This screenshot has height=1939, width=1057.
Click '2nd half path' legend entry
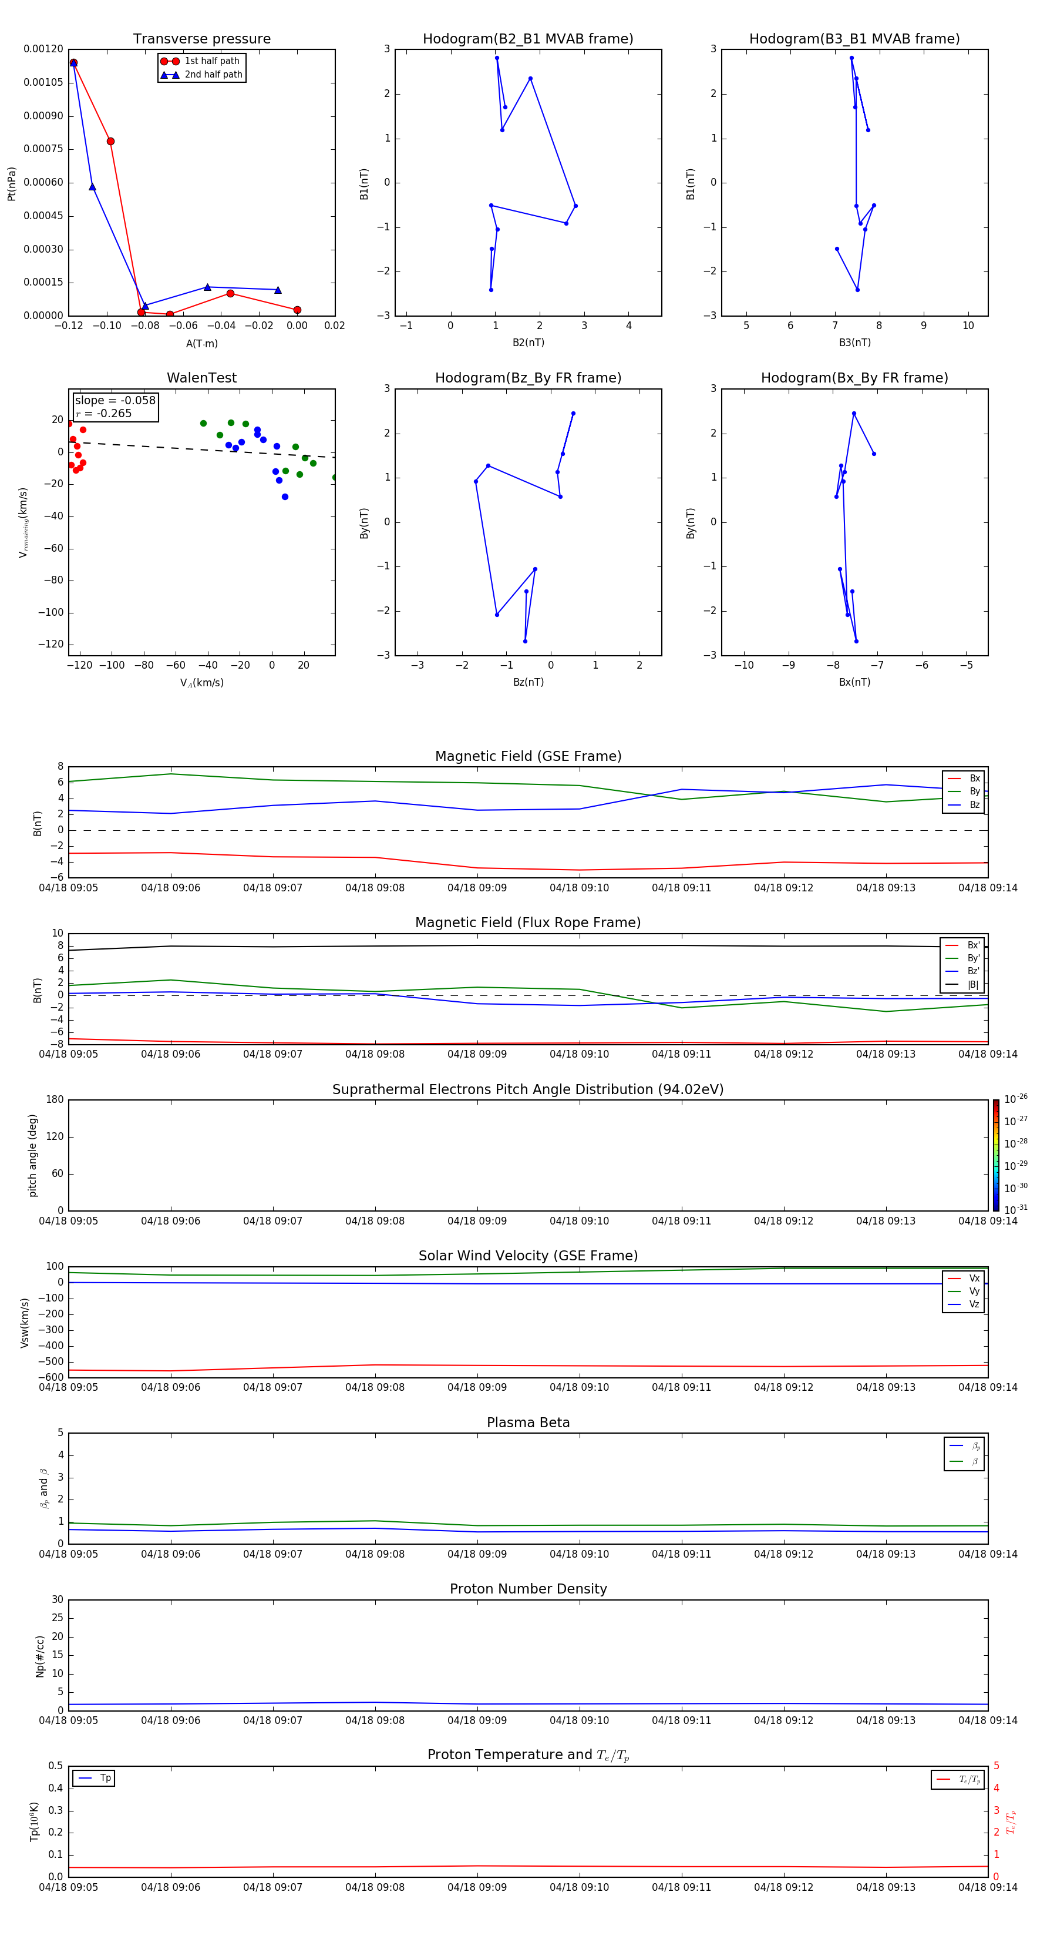201,75
